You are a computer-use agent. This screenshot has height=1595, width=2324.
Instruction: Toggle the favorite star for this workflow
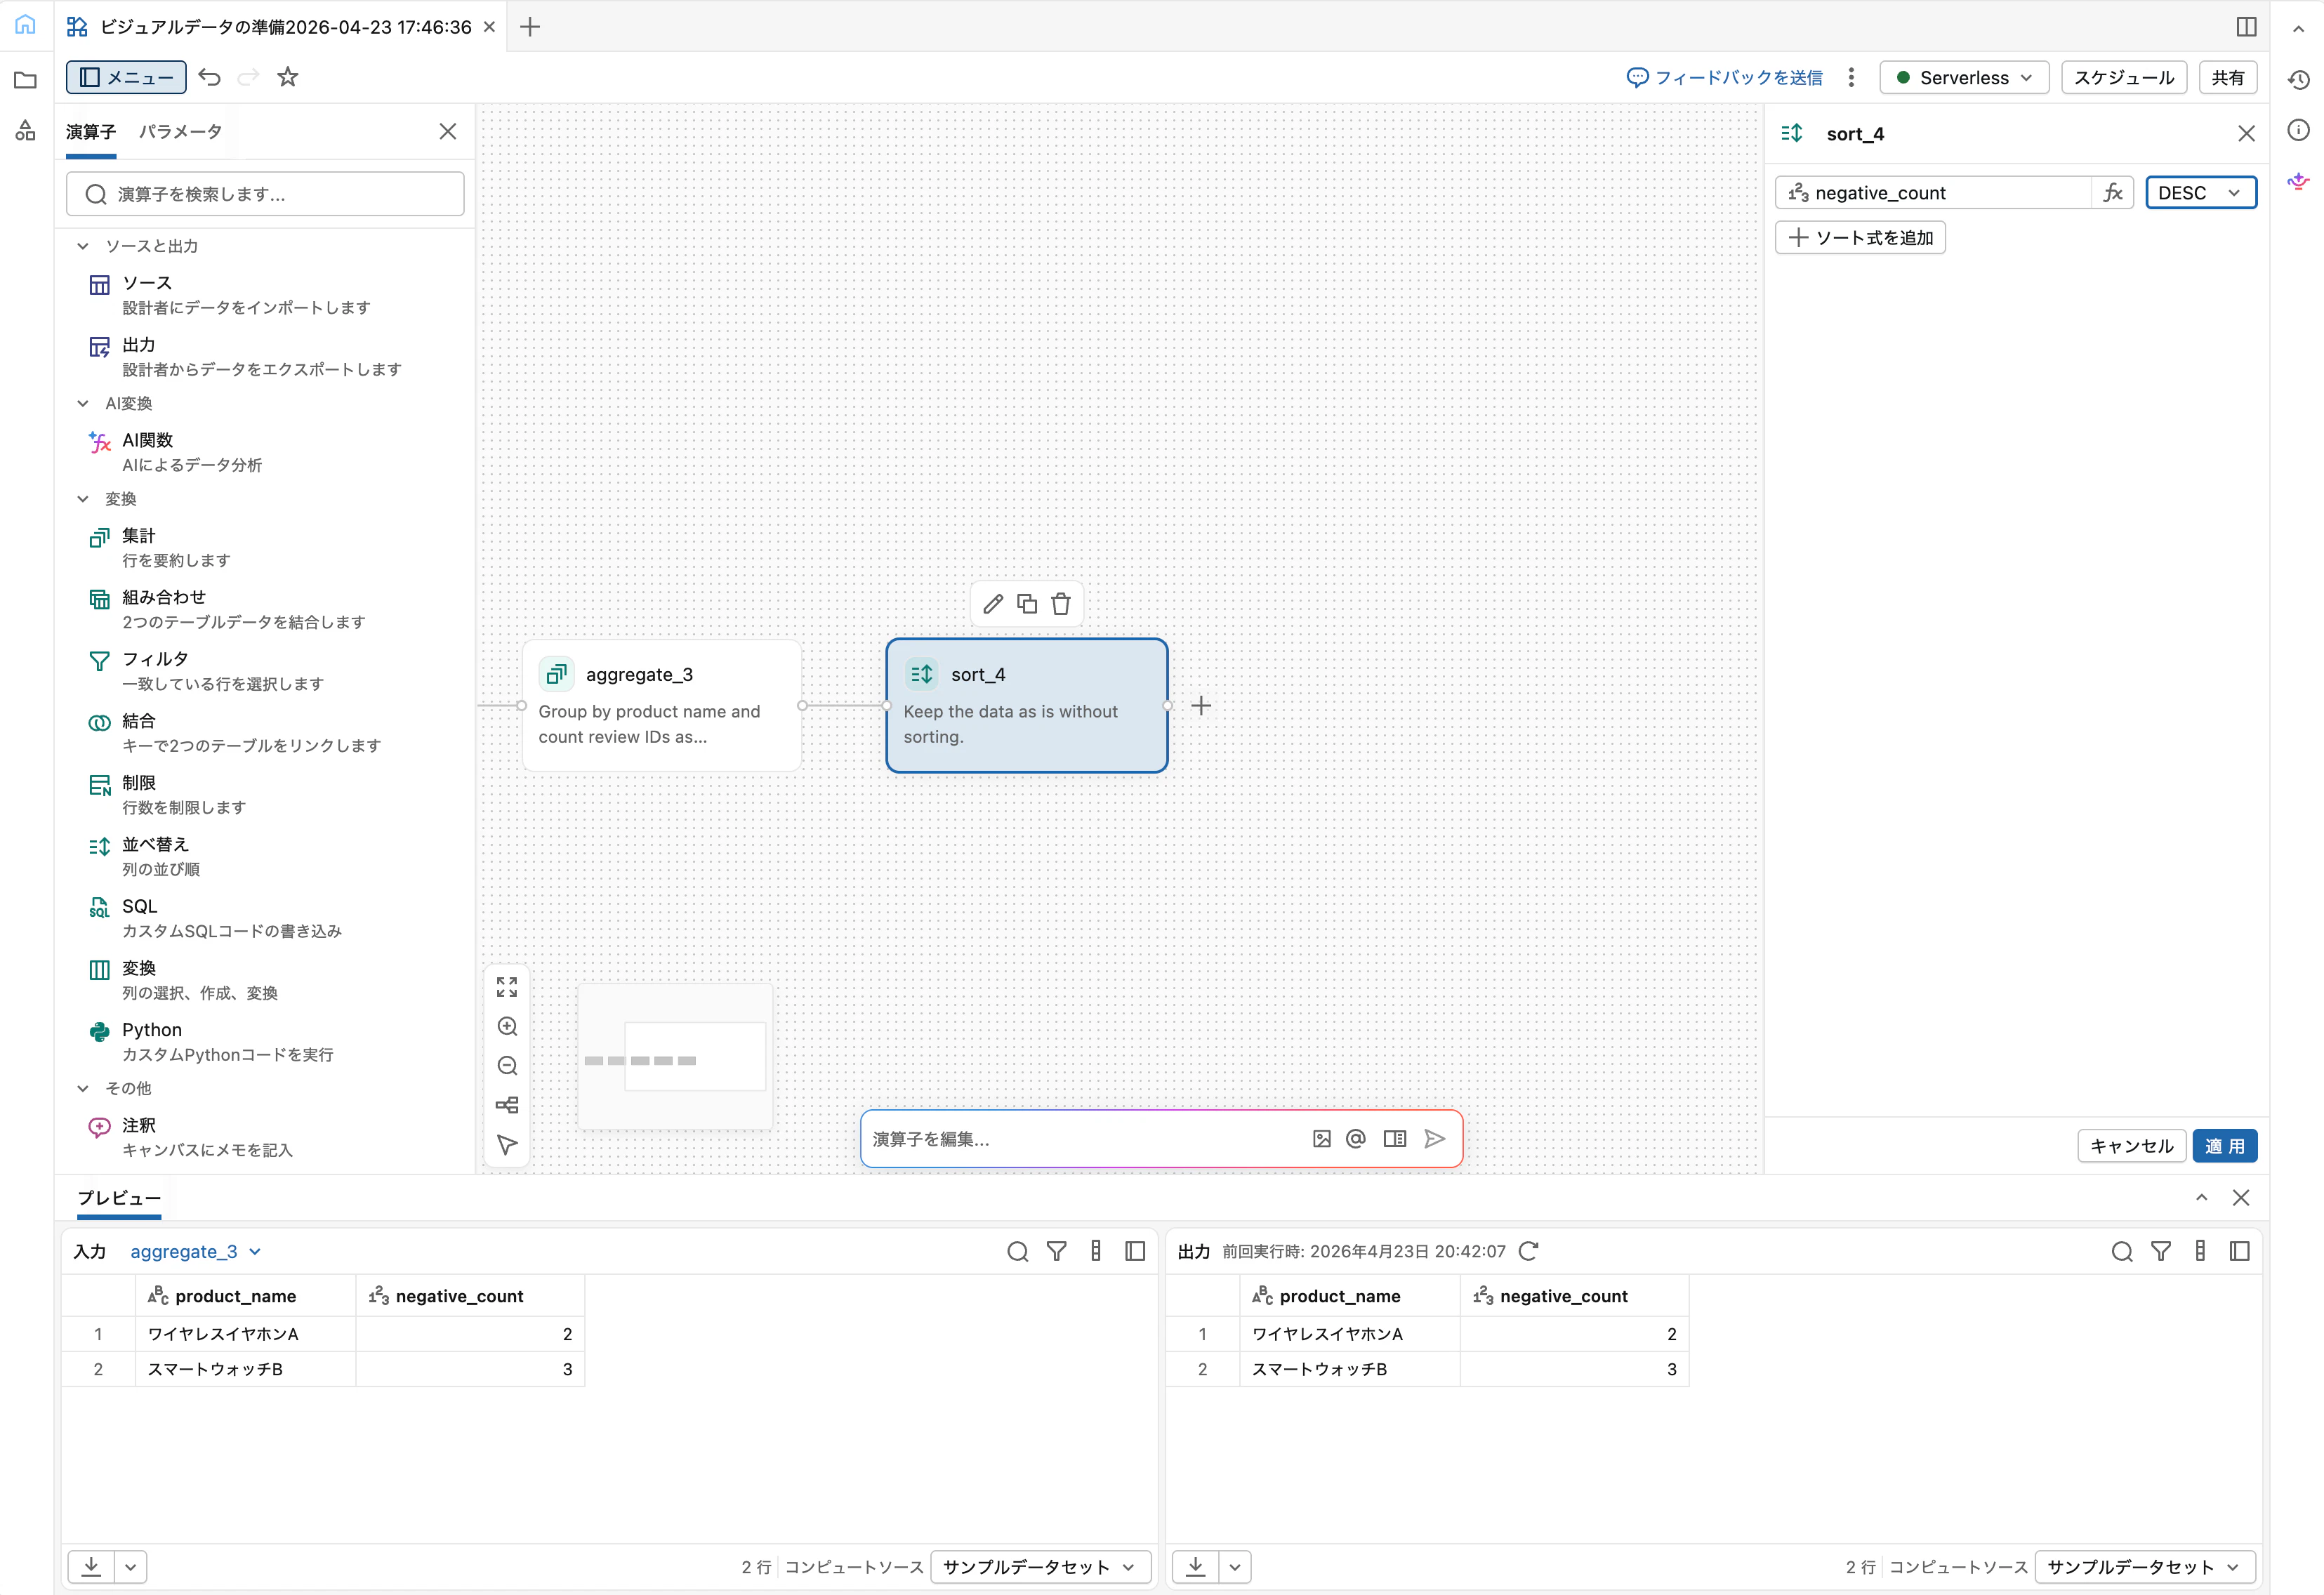(288, 77)
